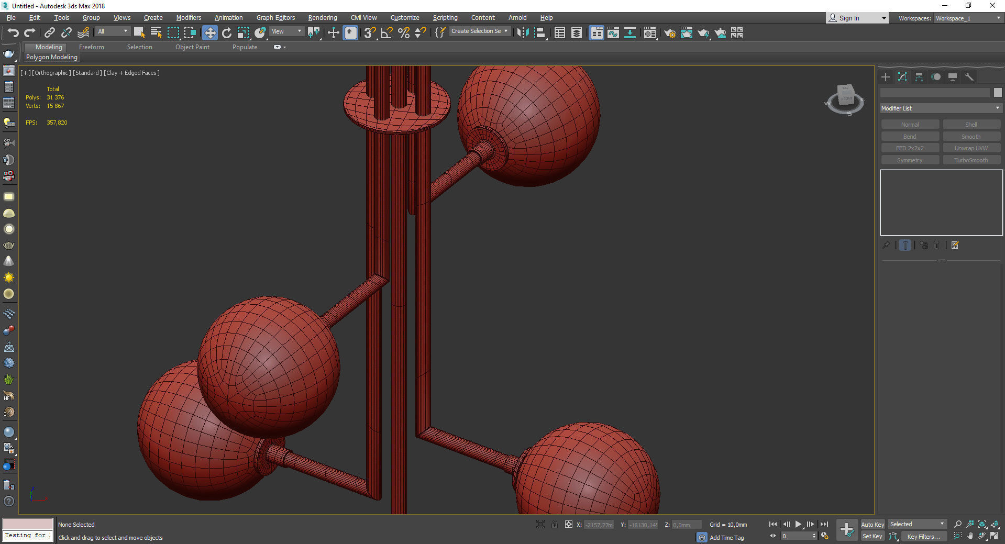Screen dimensions: 1005x544
Task: Open the reference coordinate View dropdown
Action: pos(286,31)
